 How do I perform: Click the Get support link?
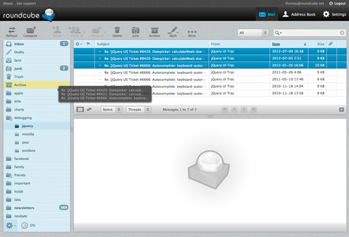pos(27,3)
